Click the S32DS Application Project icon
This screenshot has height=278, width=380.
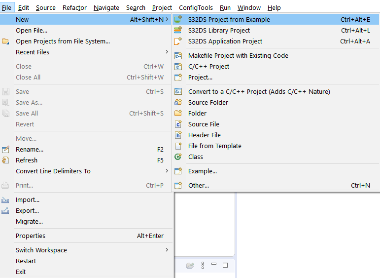178,41
